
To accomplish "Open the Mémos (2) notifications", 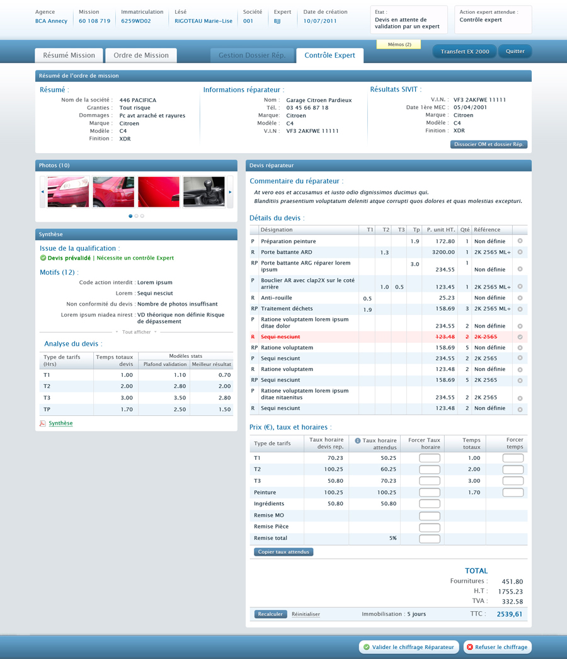I will pyautogui.click(x=398, y=44).
